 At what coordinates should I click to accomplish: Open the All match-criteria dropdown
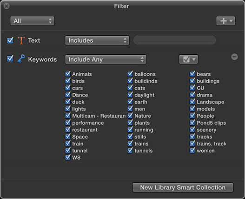[32, 21]
